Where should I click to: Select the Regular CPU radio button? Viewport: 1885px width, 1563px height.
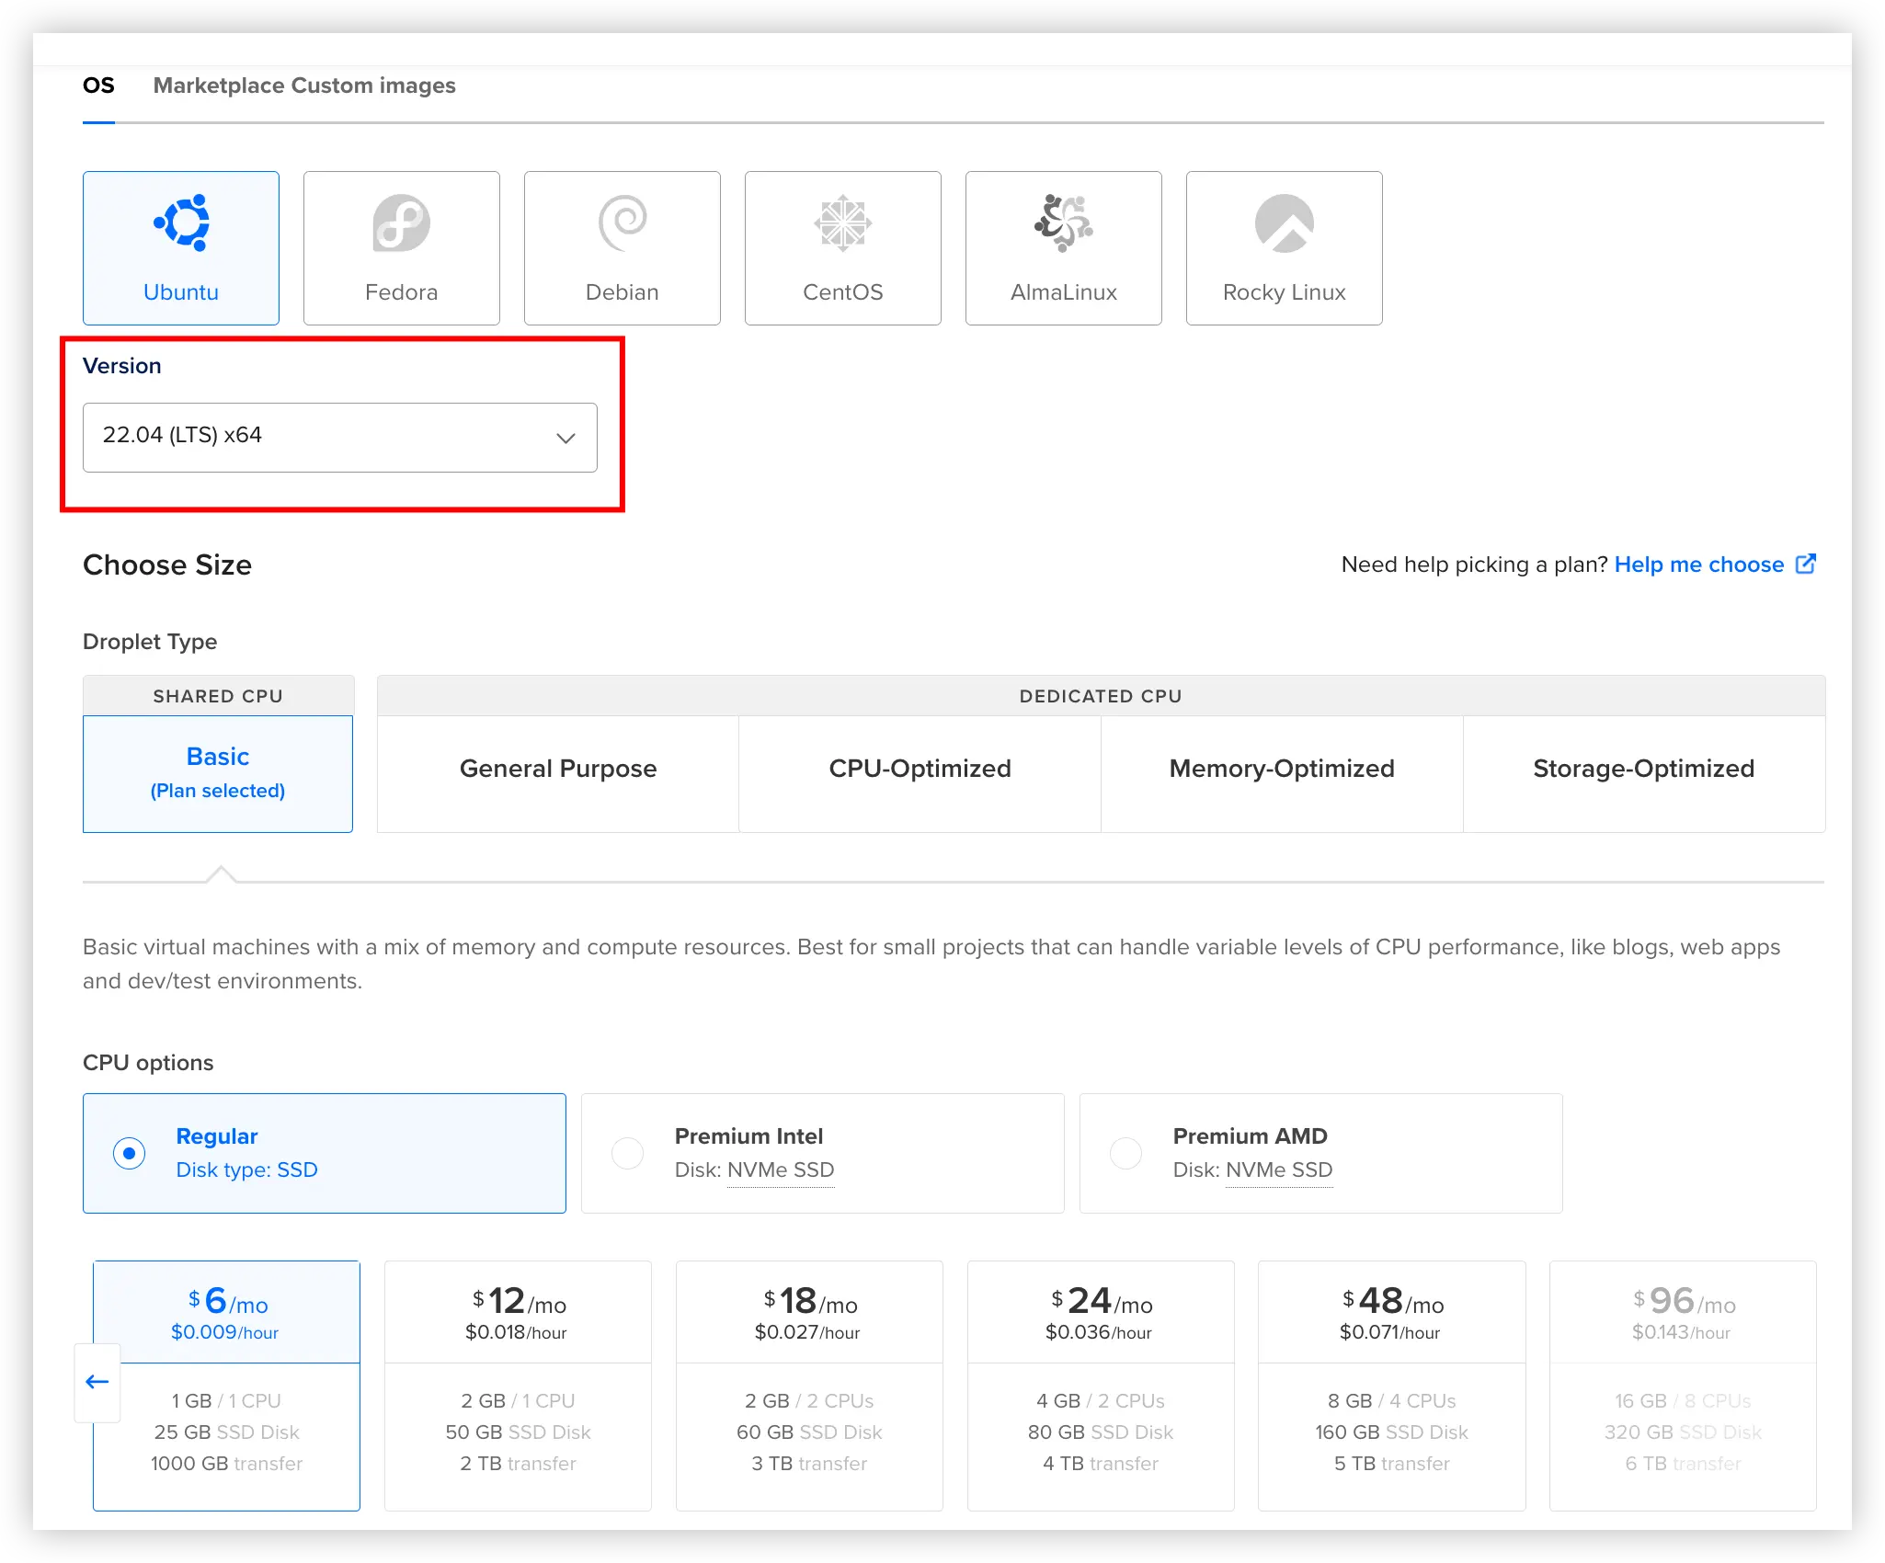tap(129, 1153)
